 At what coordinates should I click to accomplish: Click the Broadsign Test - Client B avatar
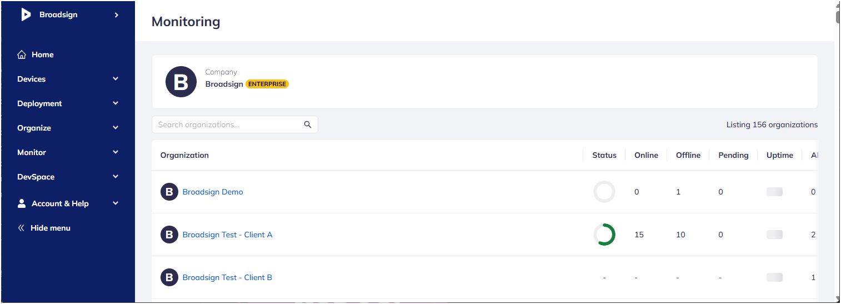(x=169, y=277)
